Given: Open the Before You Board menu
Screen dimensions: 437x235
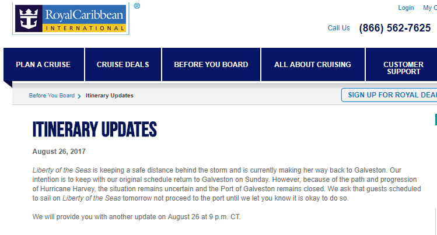Looking at the screenshot, I should 211,64.
